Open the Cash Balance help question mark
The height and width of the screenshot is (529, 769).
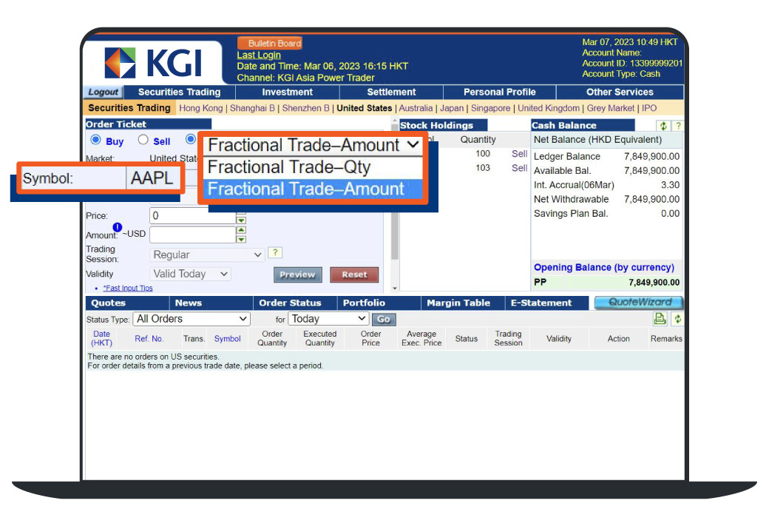point(677,126)
